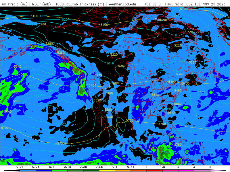Image resolution: width=230 pixels, height=172 pixels.
Task: Click the '18Z GEFS' model run label
Action: click(x=152, y=4)
